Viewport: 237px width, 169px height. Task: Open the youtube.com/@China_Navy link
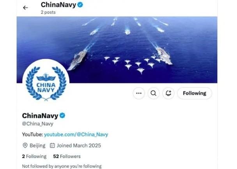coord(76,134)
